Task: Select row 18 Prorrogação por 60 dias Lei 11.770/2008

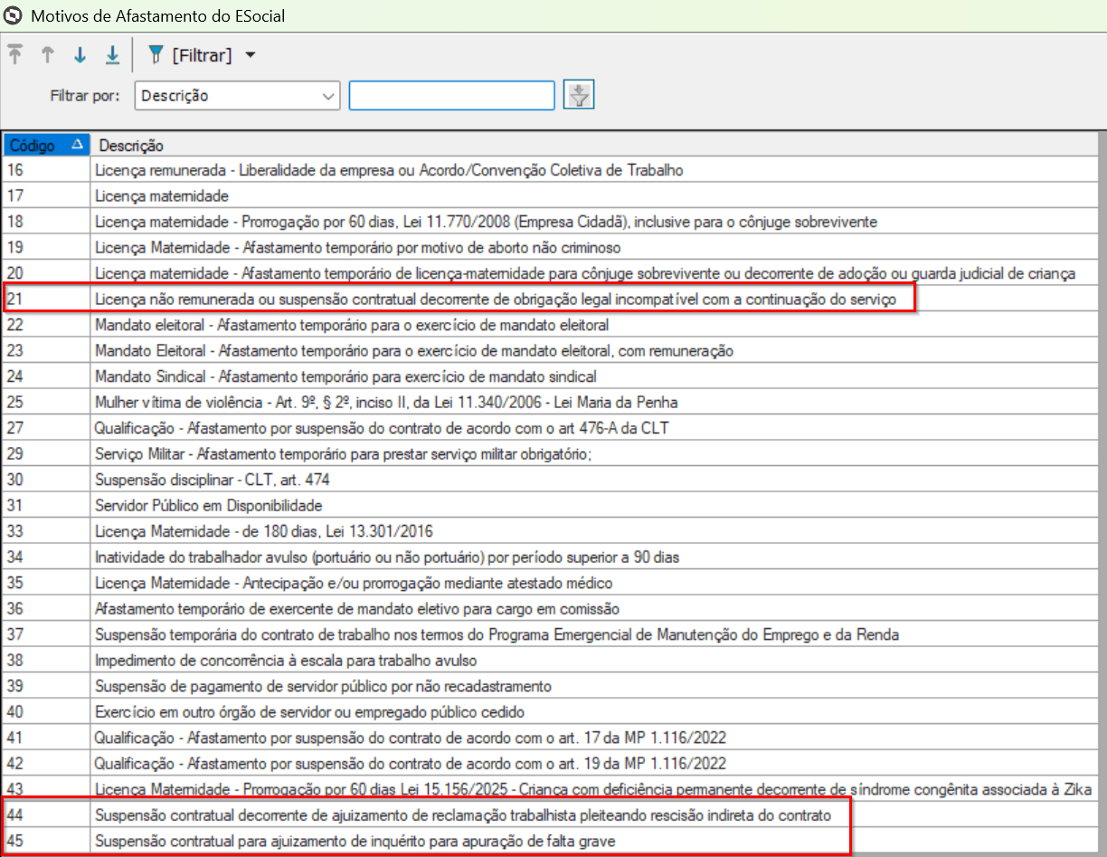Action: point(550,222)
